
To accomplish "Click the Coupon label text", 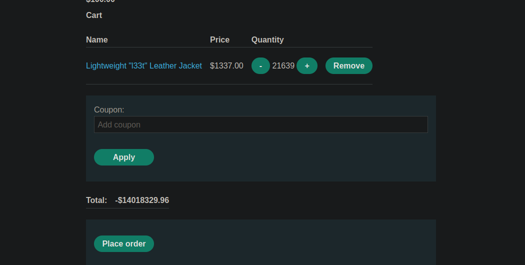I will coord(109,109).
